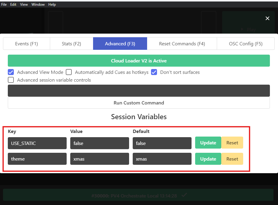Click the Play button in background window

[249, 29]
